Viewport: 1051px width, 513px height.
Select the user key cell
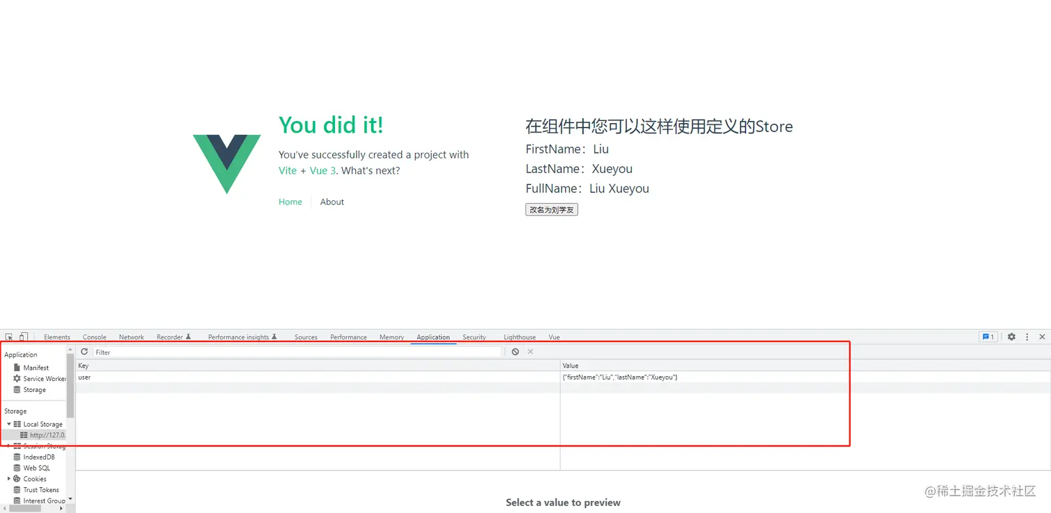click(318, 377)
